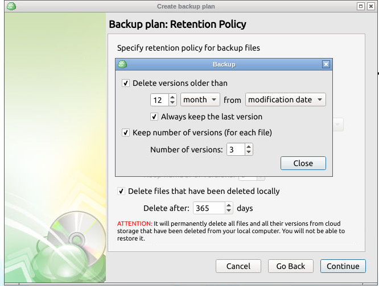
Task: Toggle Keep number of versions checkbox
Action: [x=126, y=132]
